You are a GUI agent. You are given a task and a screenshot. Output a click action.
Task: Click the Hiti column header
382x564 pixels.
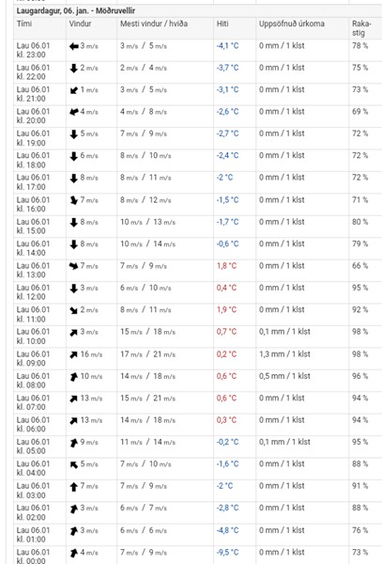click(x=222, y=23)
